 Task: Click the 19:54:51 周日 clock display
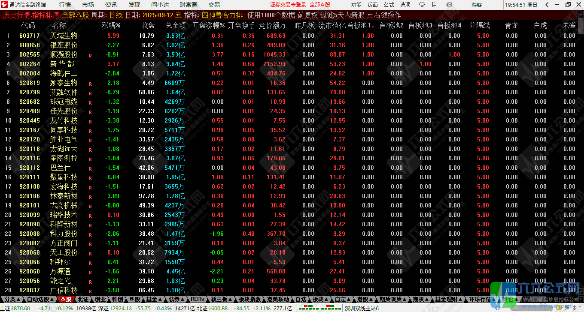(x=521, y=5)
